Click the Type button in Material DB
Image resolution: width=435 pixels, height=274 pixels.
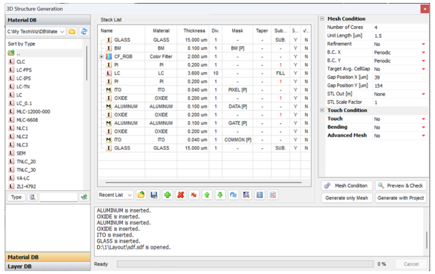click(x=16, y=197)
